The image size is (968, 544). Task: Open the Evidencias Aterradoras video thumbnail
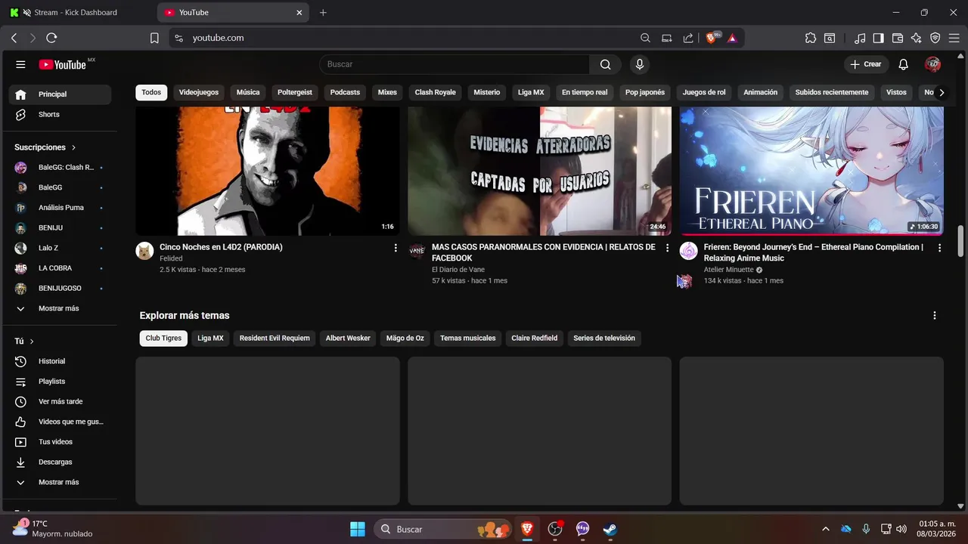click(539, 171)
